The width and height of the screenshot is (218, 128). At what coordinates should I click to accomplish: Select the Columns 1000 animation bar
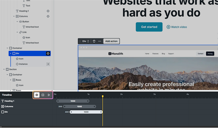79,107
